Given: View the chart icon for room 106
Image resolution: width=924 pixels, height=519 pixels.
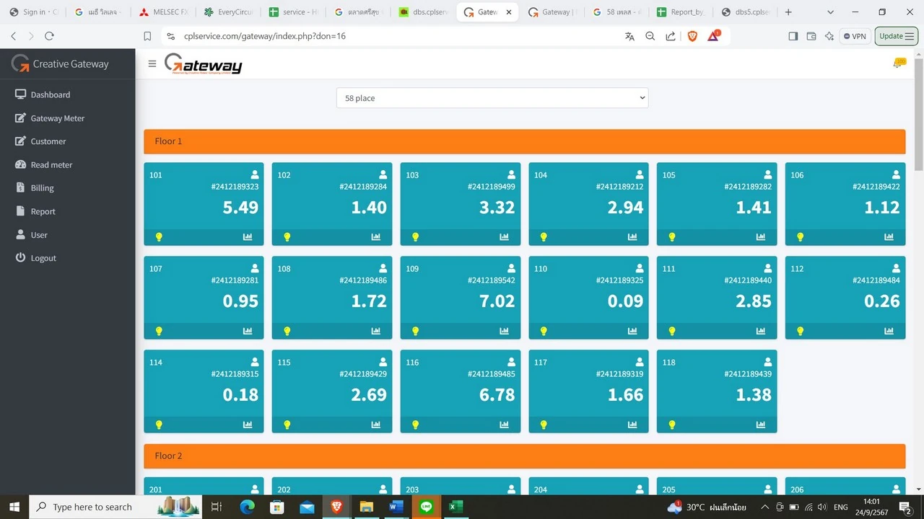Looking at the screenshot, I should click(889, 237).
